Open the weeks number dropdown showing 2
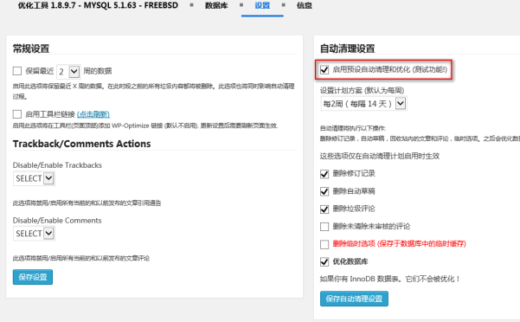Viewport: 520px width, 322px height. click(x=68, y=71)
